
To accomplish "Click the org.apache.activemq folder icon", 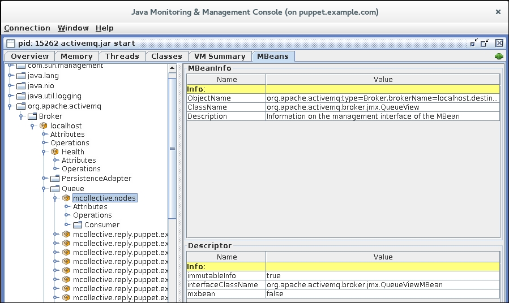I will coord(21,106).
